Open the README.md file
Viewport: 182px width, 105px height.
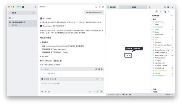pos(159,68)
